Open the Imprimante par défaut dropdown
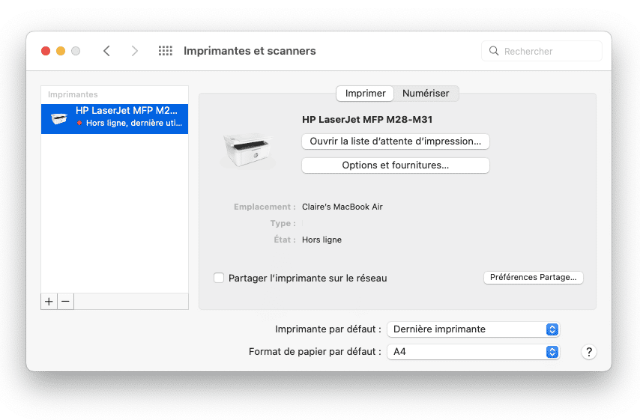This screenshot has height=420, width=640. click(x=474, y=329)
